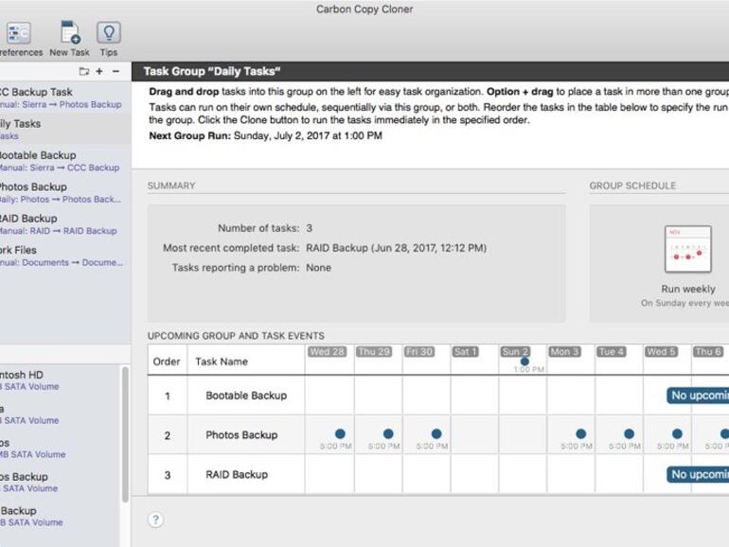The image size is (729, 547).
Task: Click the Wed 5 date header
Action: click(661, 352)
